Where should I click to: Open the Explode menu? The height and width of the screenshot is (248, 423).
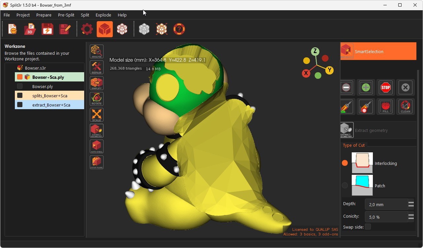coord(103,15)
